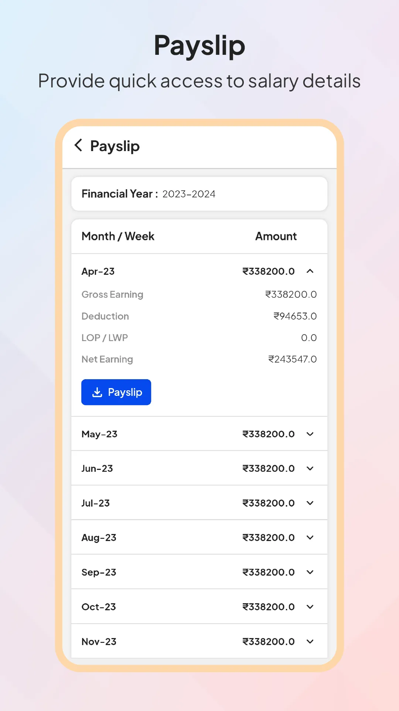
Task: Download the Apr-23 payslip
Action: [x=116, y=392]
